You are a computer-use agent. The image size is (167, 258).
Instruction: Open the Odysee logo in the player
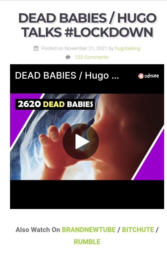pos(148,76)
